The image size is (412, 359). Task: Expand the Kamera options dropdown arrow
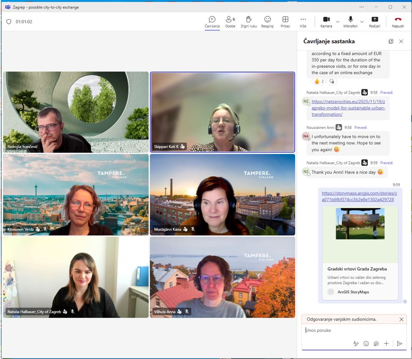(x=338, y=22)
